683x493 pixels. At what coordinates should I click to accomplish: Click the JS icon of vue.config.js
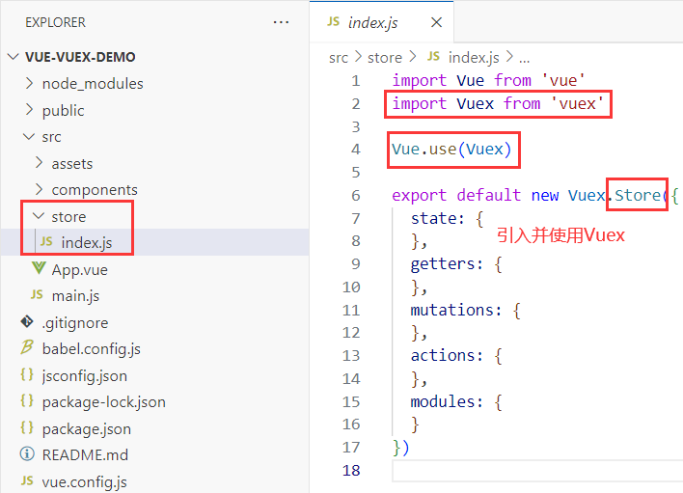[x=27, y=480]
